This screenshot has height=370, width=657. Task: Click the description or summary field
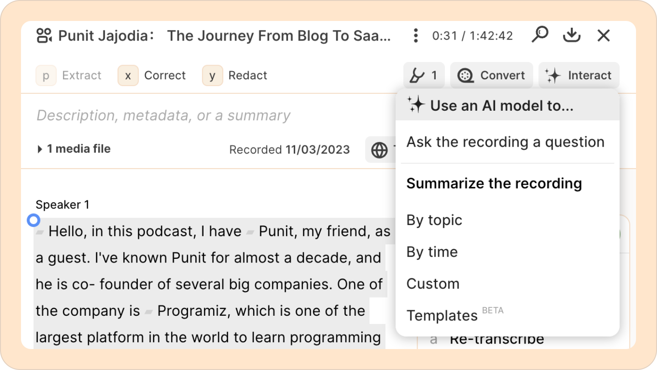[x=163, y=116]
